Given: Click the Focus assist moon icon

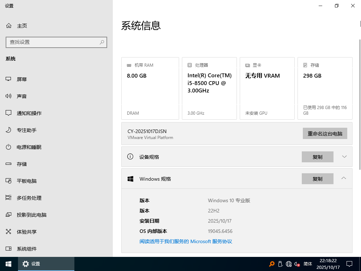Looking at the screenshot, I should 9,130.
